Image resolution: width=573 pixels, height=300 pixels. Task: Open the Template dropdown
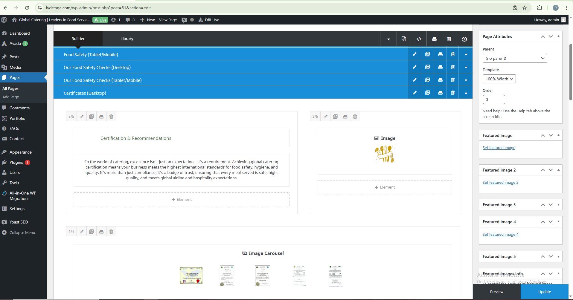coord(499,79)
